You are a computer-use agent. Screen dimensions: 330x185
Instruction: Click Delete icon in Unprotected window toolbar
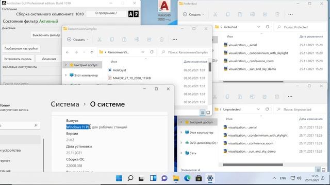277,97
